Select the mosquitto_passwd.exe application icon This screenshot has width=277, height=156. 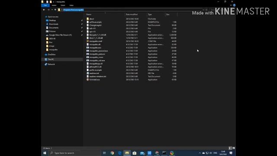point(88,51)
